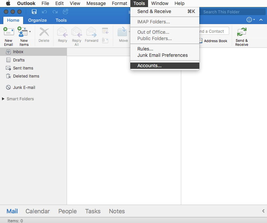Open the Format menu
The image size is (267, 223).
pyautogui.click(x=120, y=3)
